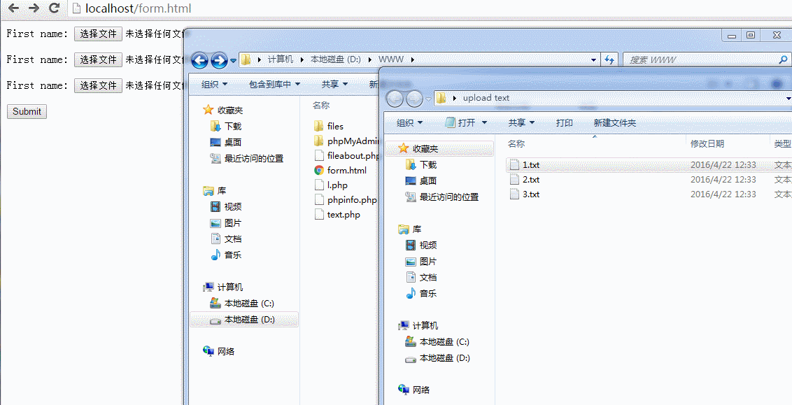The width and height of the screenshot is (792, 405).
Task: Go back in the WWW explorer window
Action: (x=200, y=60)
